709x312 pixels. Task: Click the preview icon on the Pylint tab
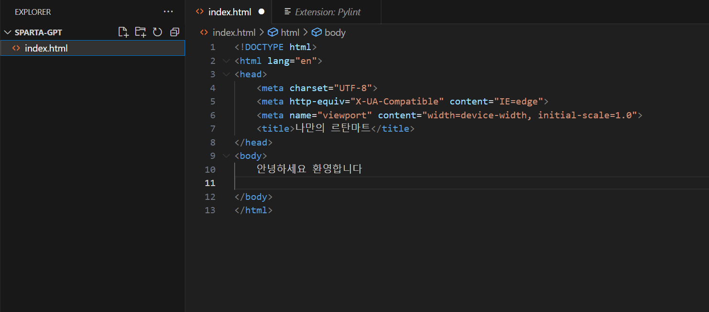click(287, 12)
